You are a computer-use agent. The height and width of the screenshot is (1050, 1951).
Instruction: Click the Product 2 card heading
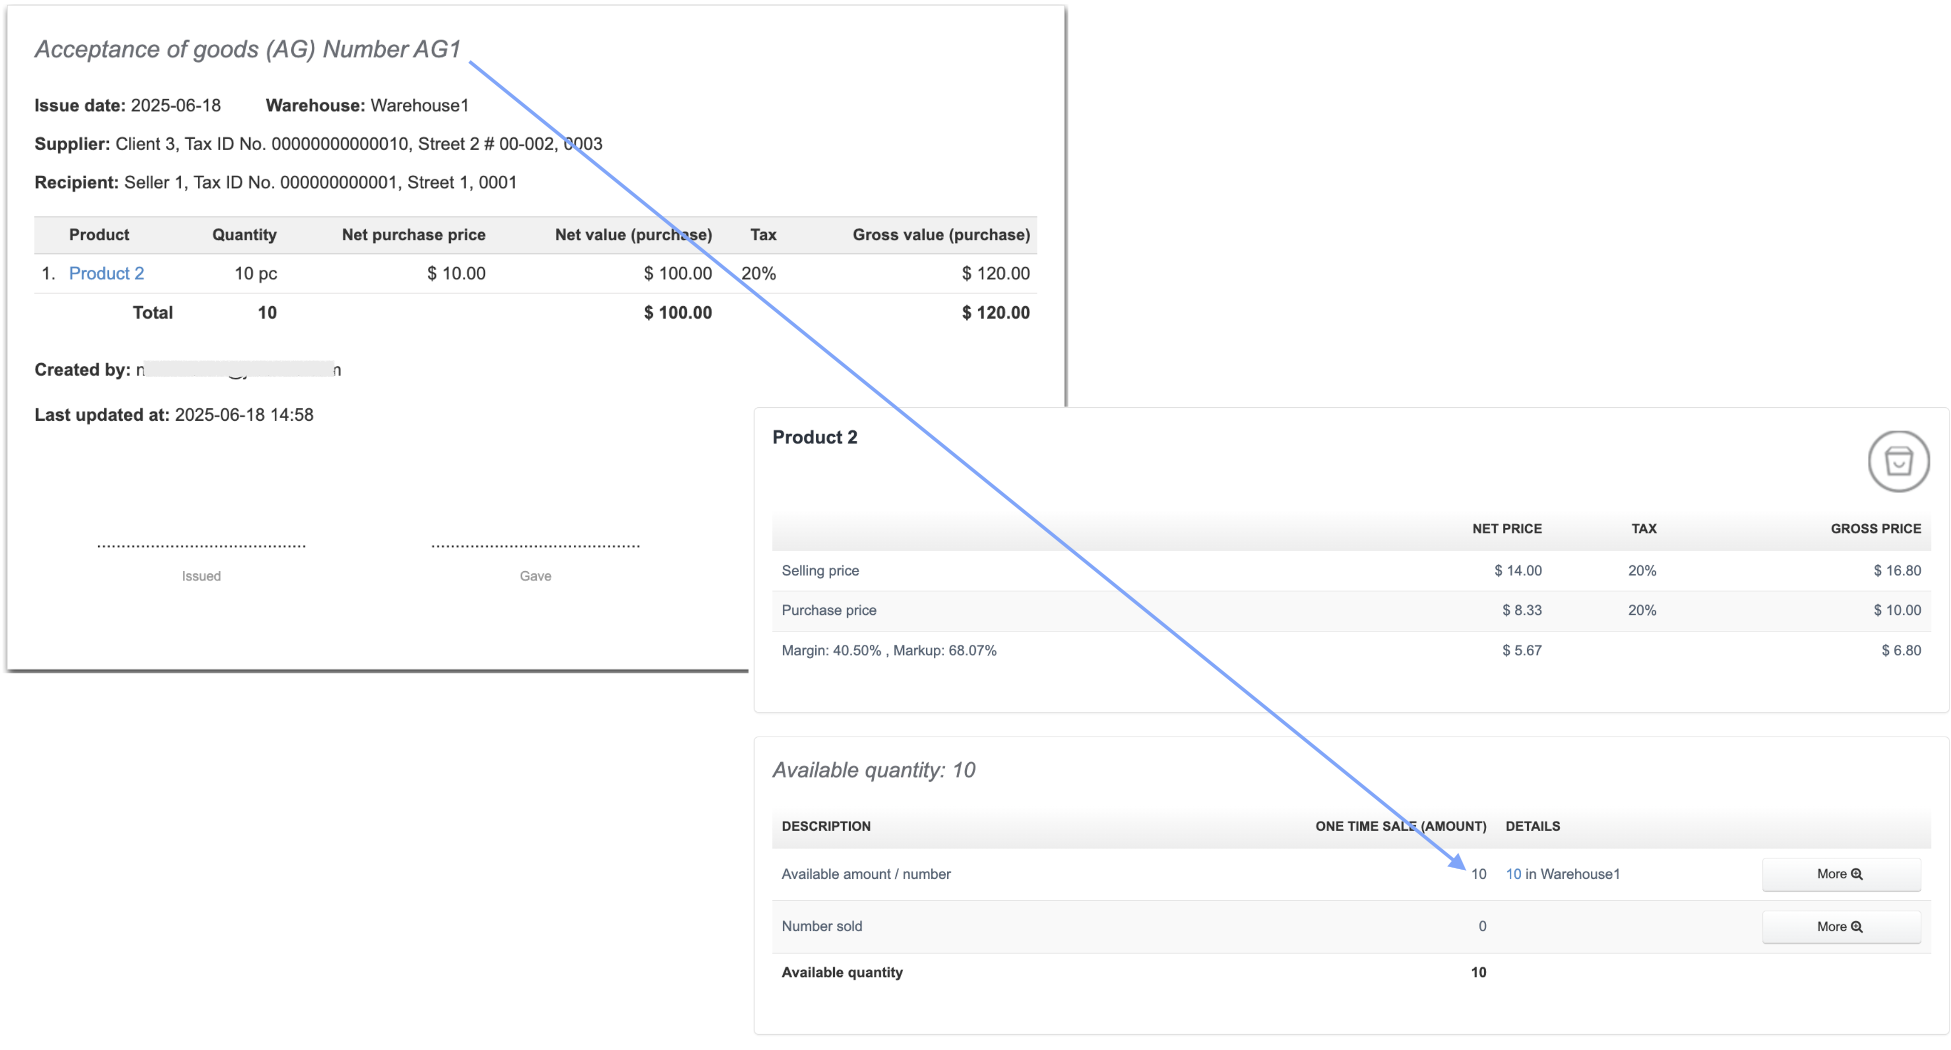[x=814, y=437]
